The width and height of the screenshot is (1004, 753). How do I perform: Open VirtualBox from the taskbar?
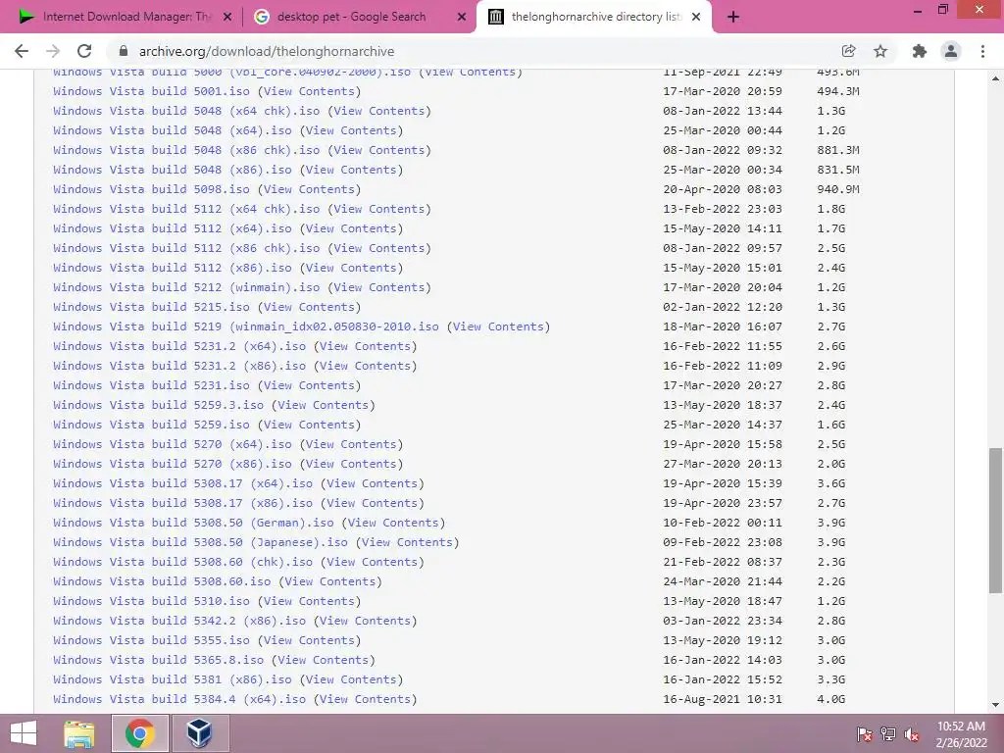[199, 733]
